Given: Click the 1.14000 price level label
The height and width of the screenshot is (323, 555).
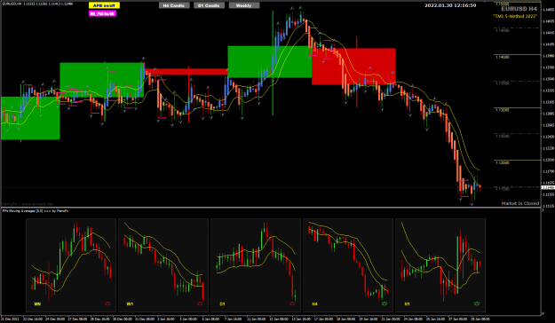Looking at the screenshot, I should point(502,57).
